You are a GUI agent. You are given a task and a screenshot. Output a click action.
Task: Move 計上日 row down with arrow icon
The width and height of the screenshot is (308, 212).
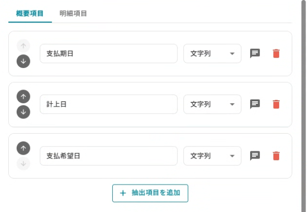click(x=24, y=112)
